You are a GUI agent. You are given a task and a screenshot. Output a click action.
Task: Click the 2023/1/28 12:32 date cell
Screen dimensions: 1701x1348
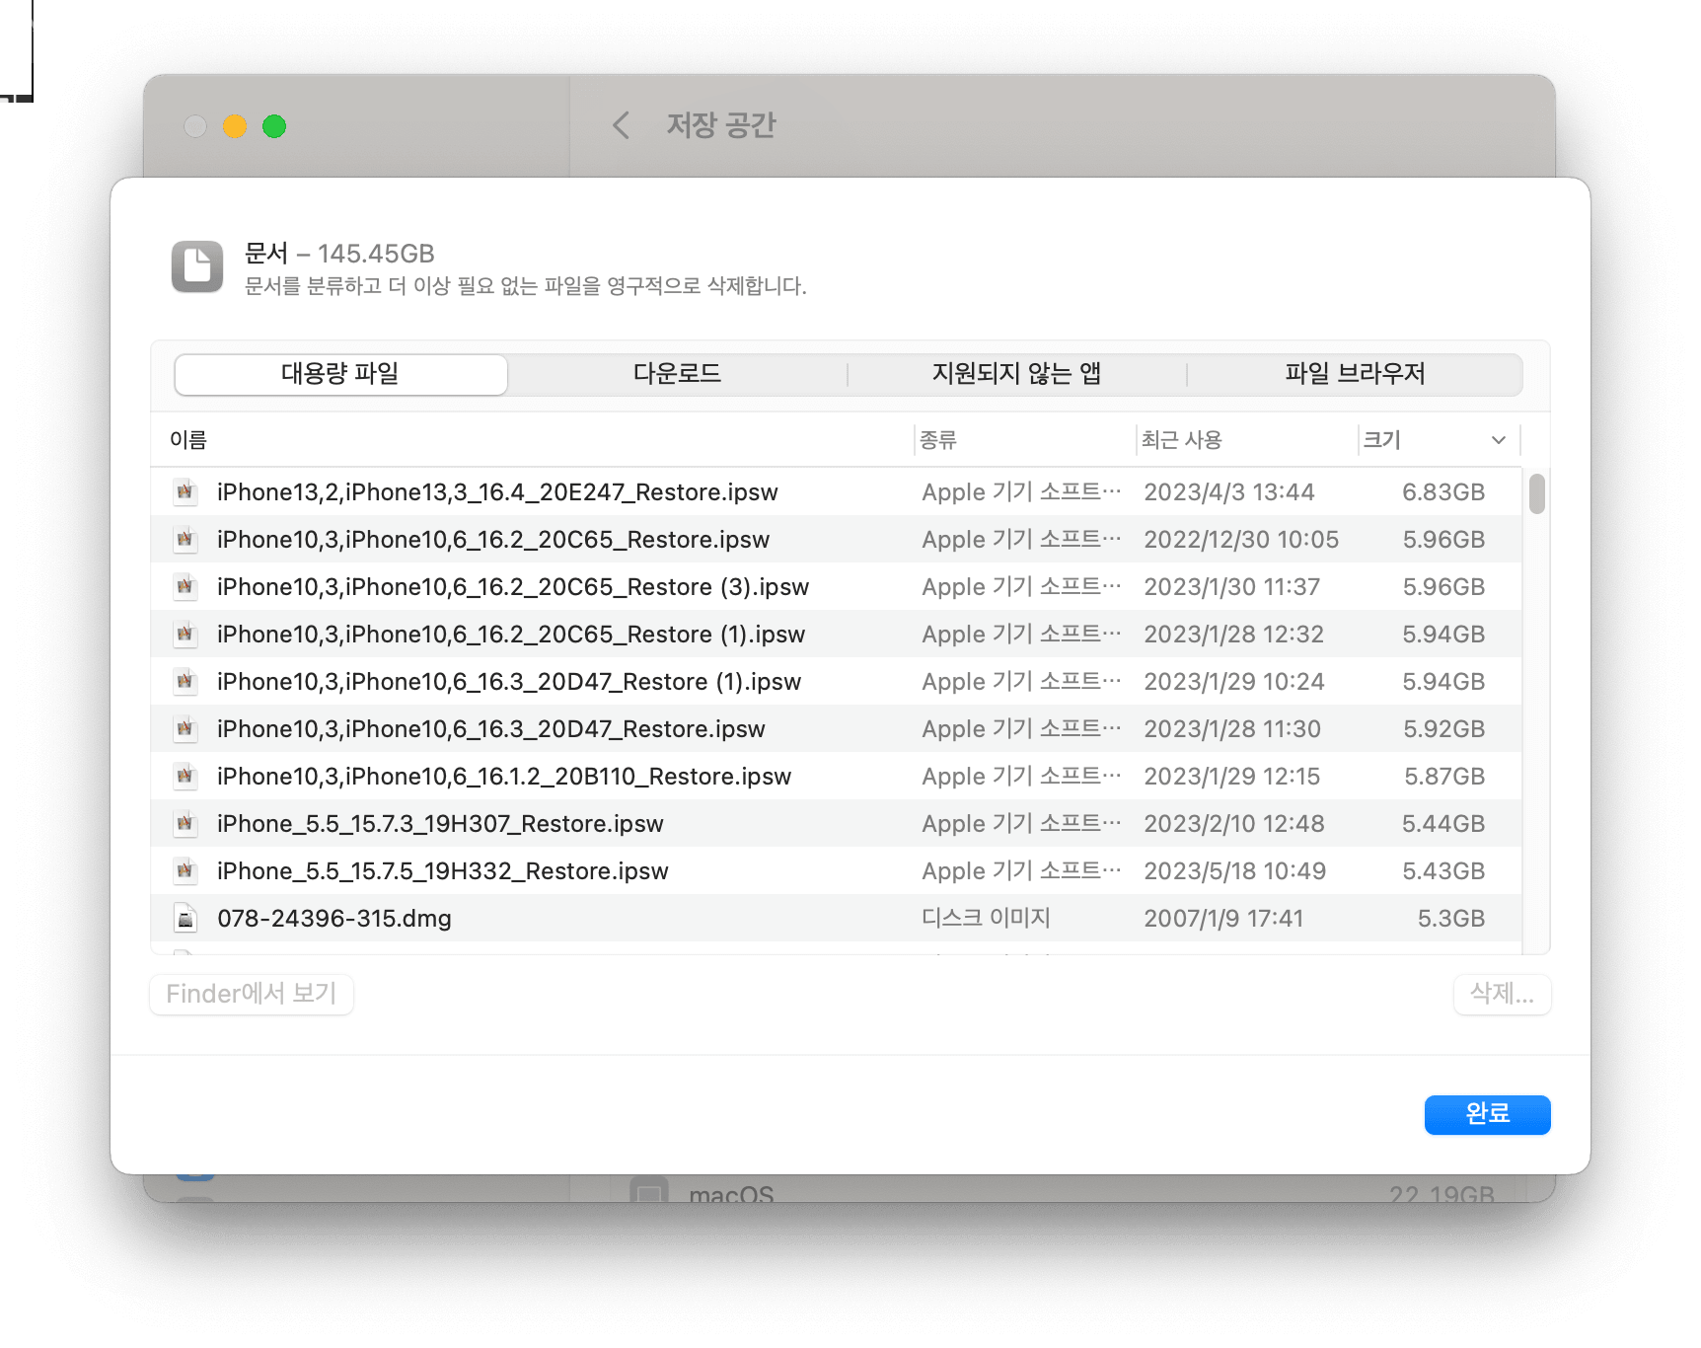(1233, 634)
